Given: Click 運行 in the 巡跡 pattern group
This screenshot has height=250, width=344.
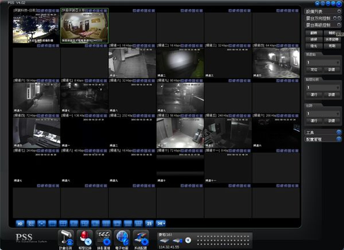Looking at the screenshot, I should pyautogui.click(x=314, y=121).
